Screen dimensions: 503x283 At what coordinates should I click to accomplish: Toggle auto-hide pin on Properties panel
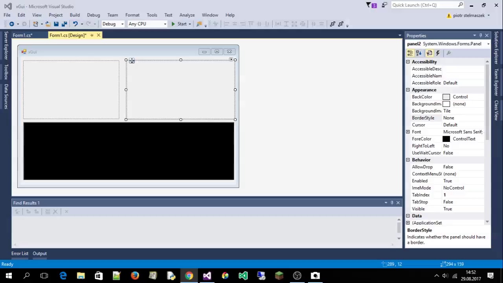pyautogui.click(x=481, y=35)
